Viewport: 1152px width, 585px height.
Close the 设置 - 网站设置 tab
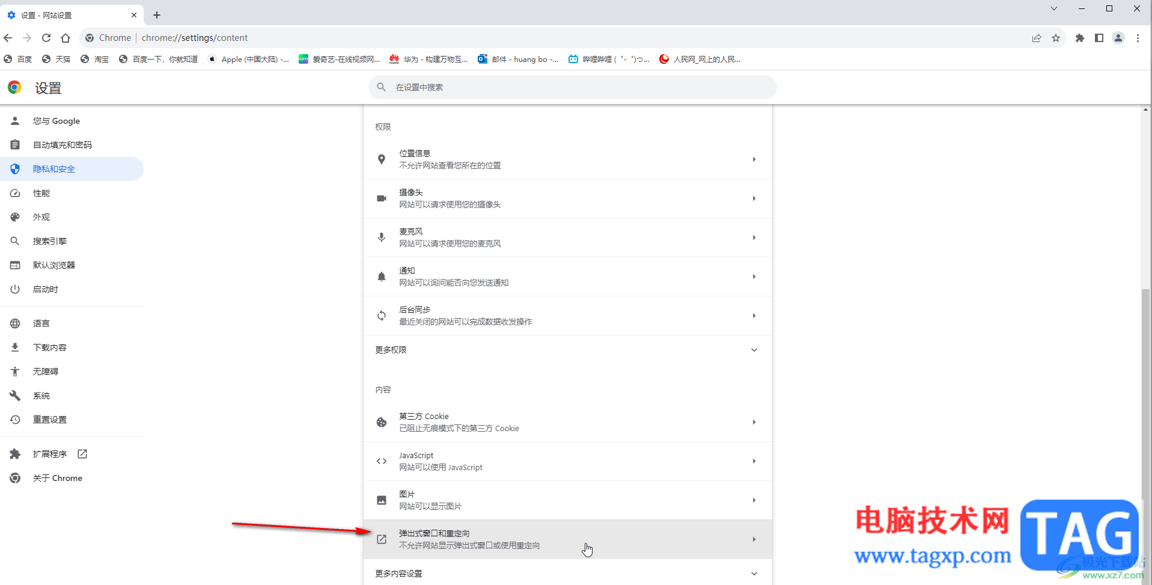134,15
